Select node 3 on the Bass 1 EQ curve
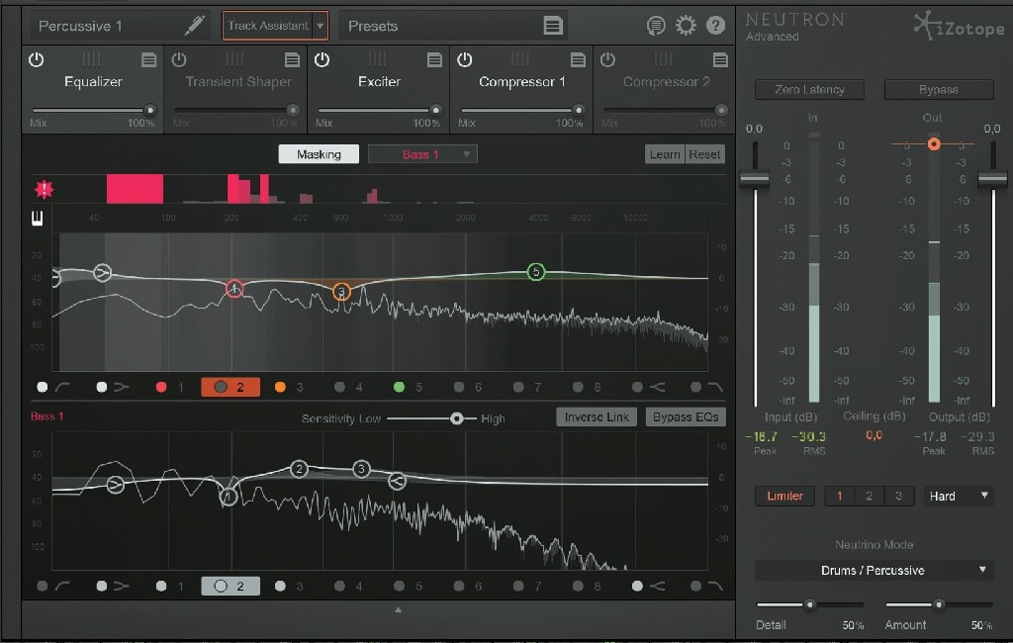The image size is (1013, 643). pyautogui.click(x=361, y=469)
